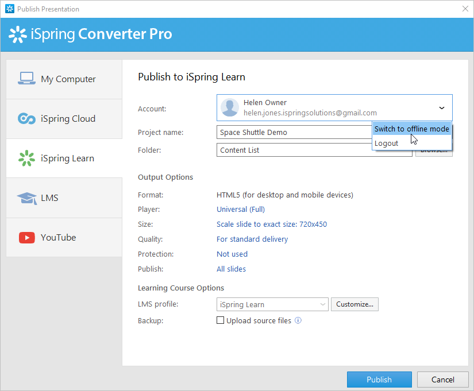Go to the YouTube publishing tab
This screenshot has width=474, height=391.
tap(64, 238)
